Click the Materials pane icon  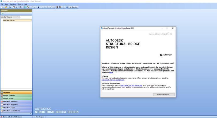(2, 93)
